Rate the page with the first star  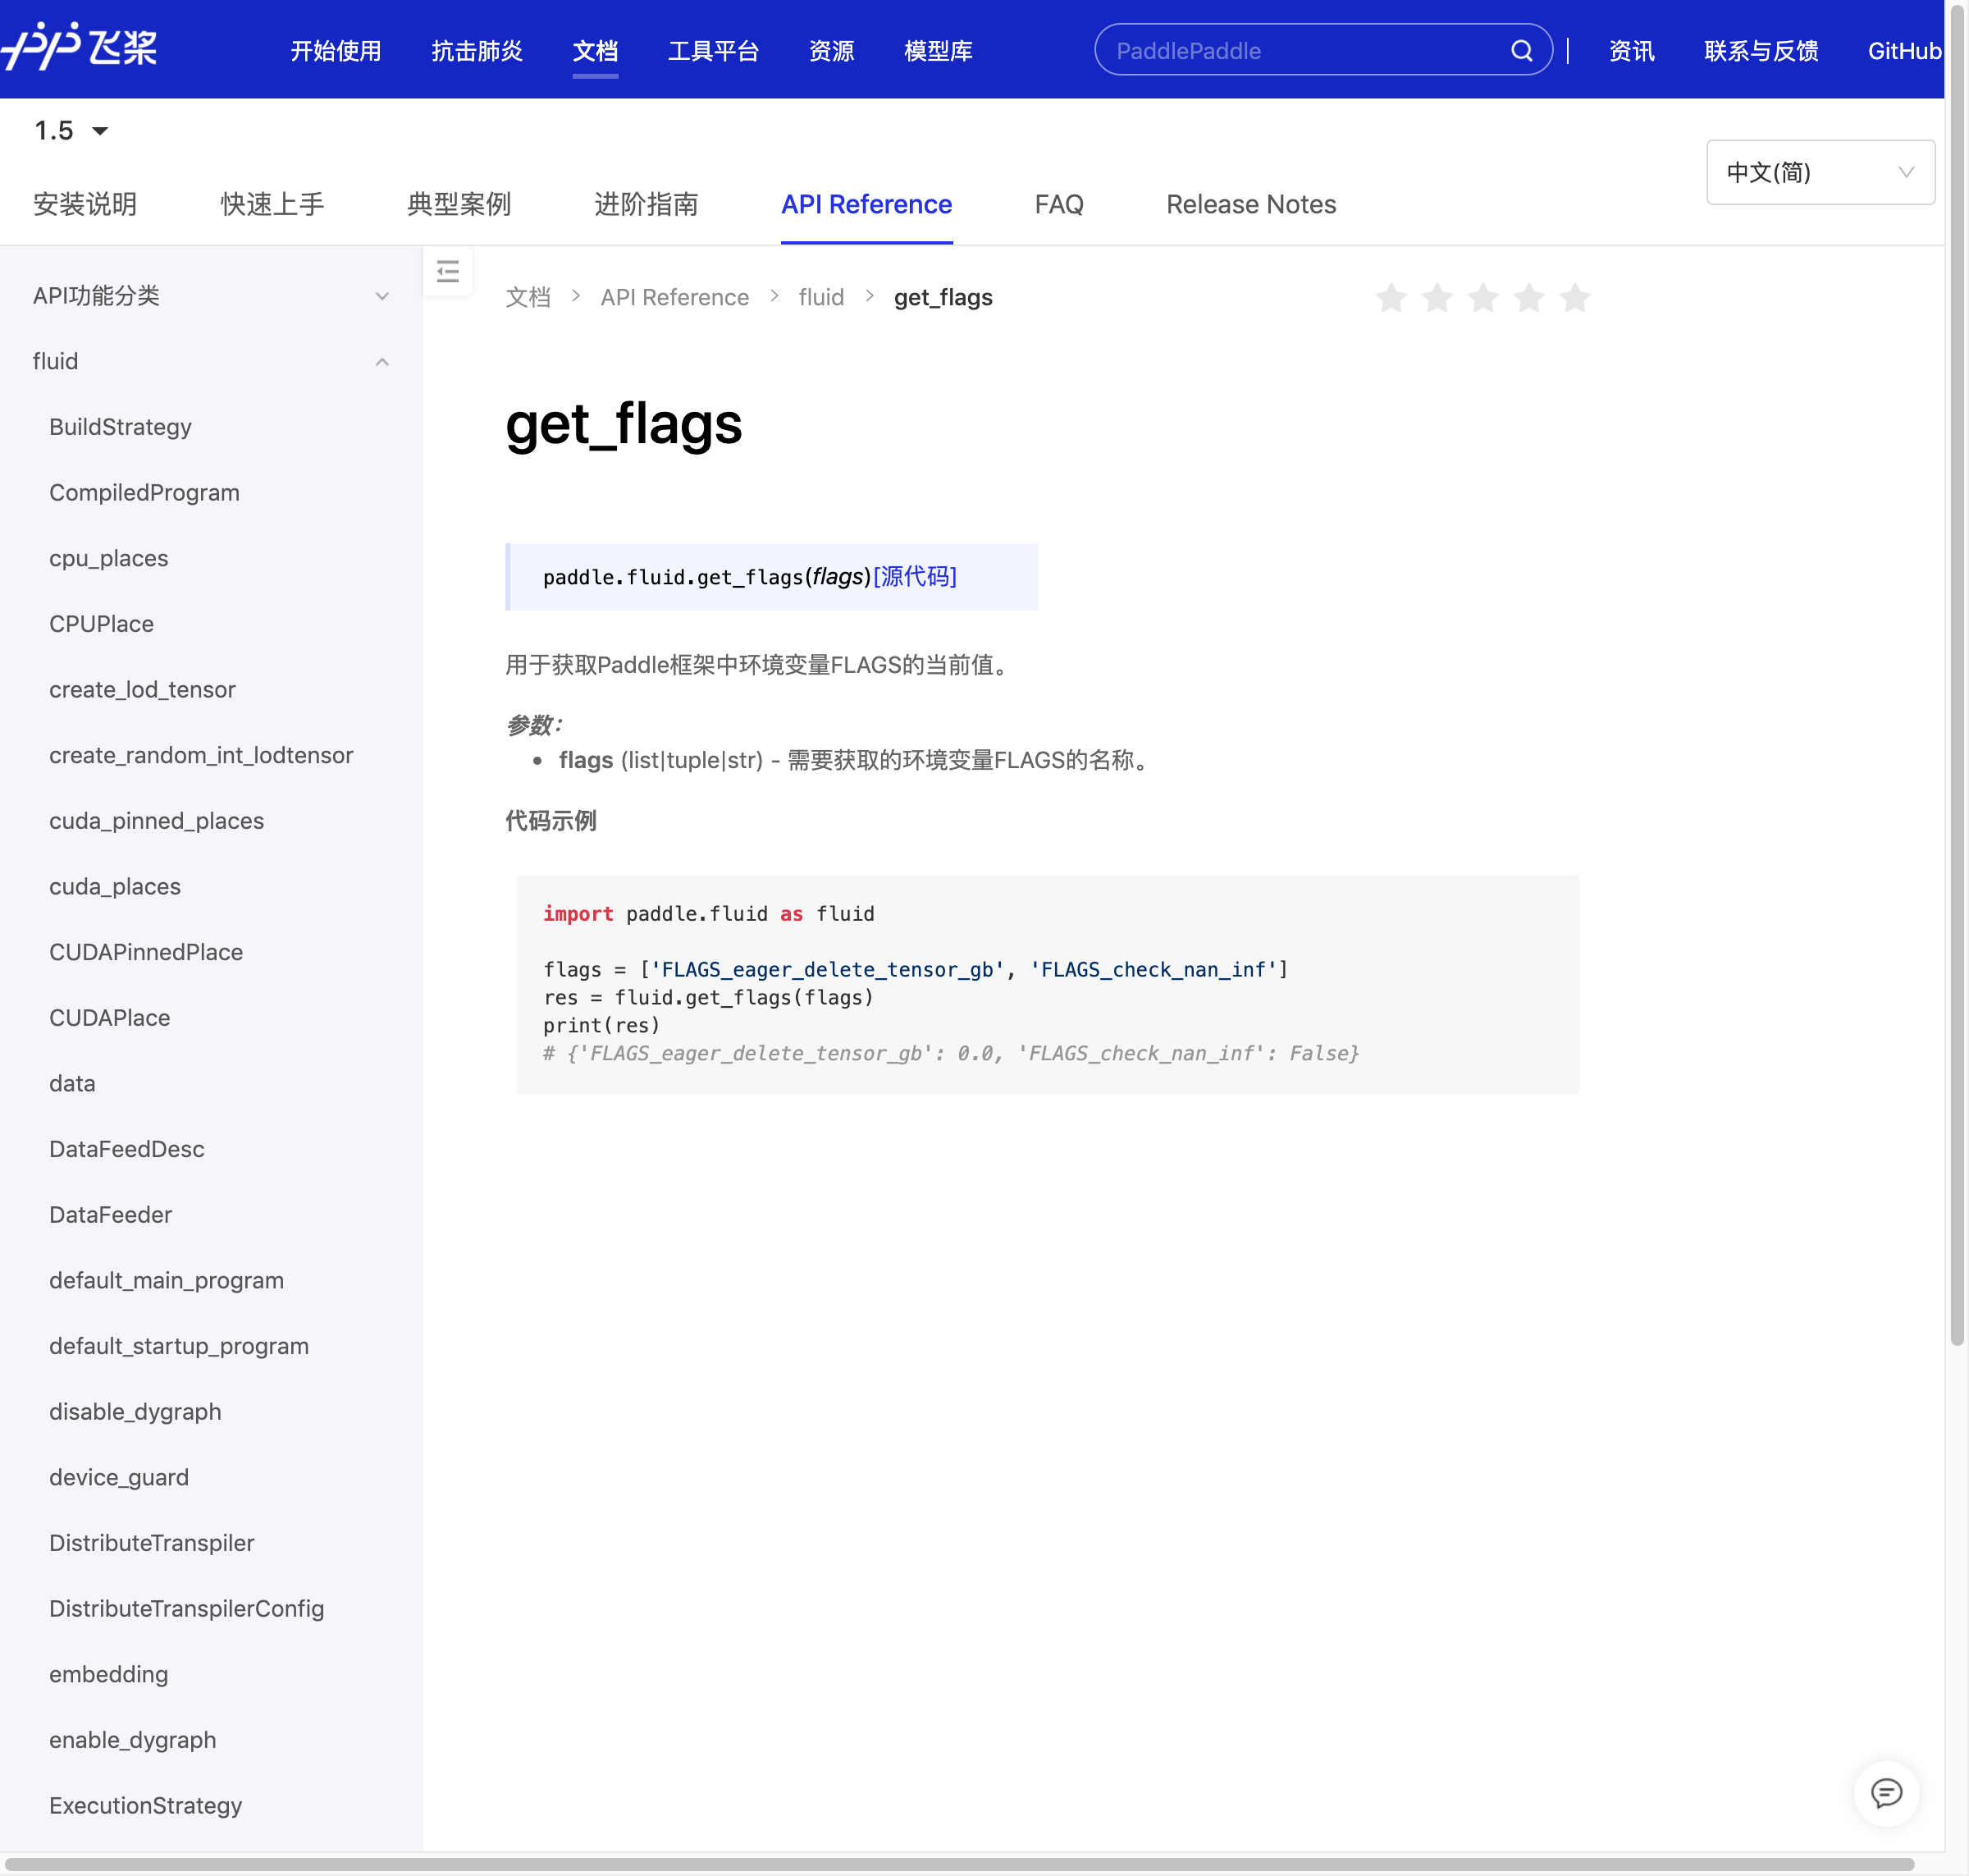pyautogui.click(x=1391, y=298)
